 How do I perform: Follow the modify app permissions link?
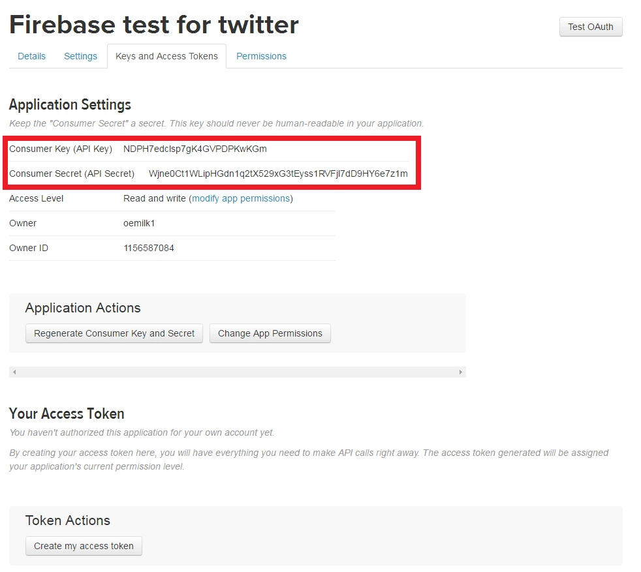point(241,198)
